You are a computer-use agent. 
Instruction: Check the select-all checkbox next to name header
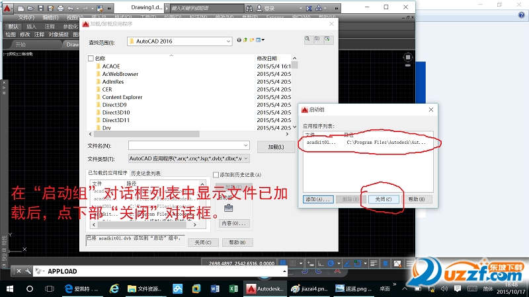coord(91,58)
